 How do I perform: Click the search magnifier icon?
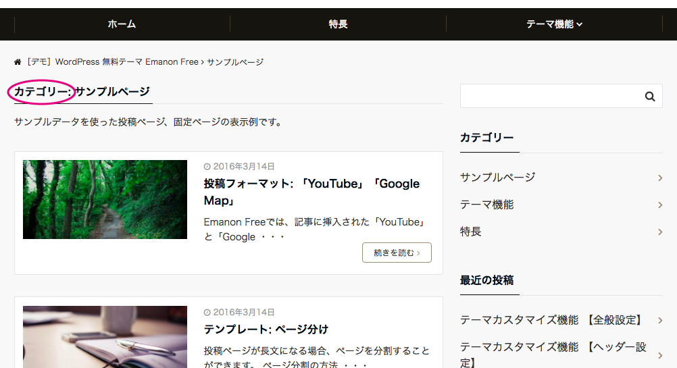pyautogui.click(x=650, y=96)
